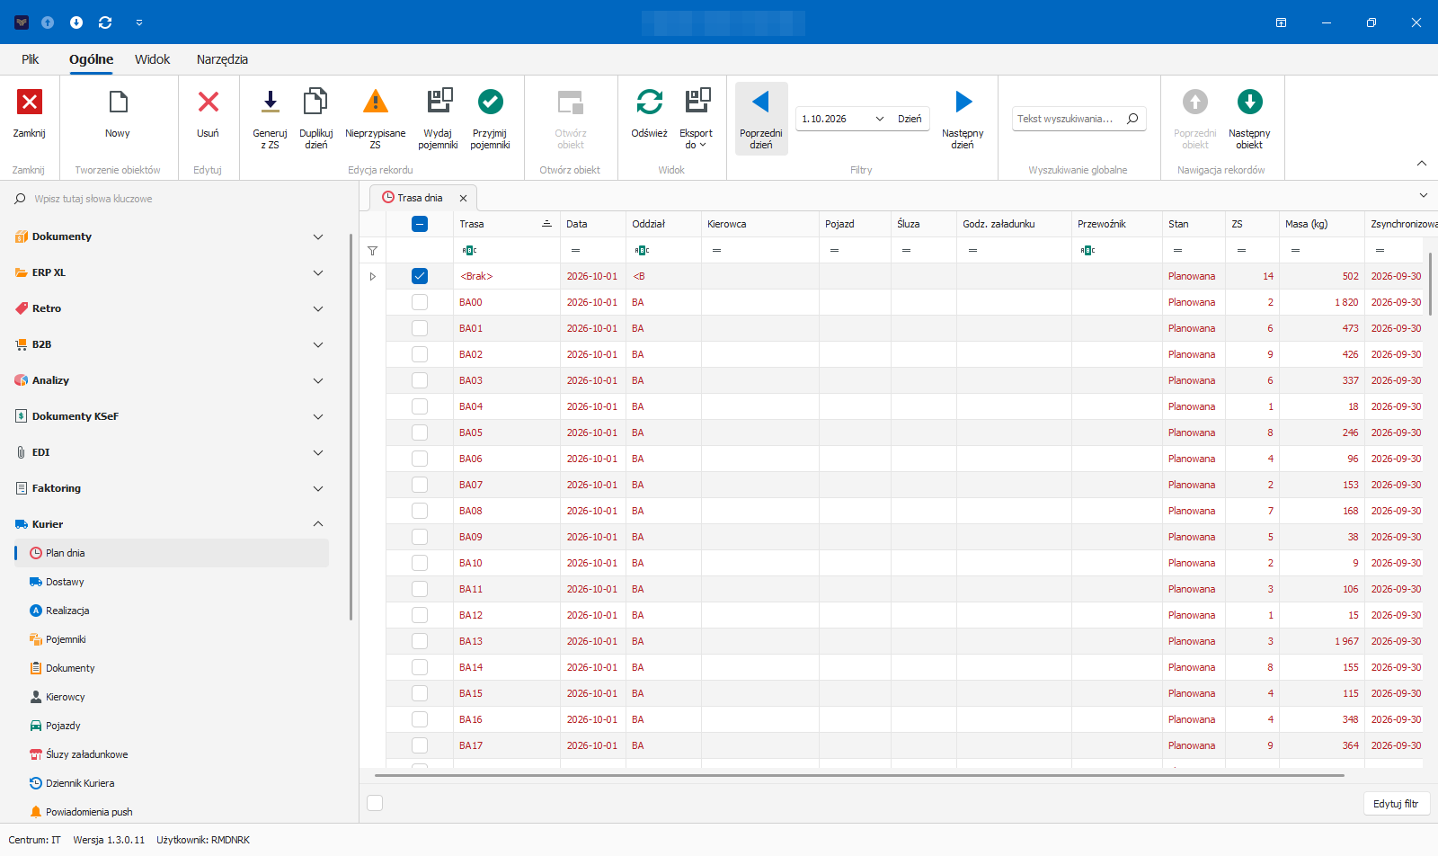Viewport: 1438px width, 856px height.
Task: Click Wydaj pojemniki icon
Action: (439, 101)
